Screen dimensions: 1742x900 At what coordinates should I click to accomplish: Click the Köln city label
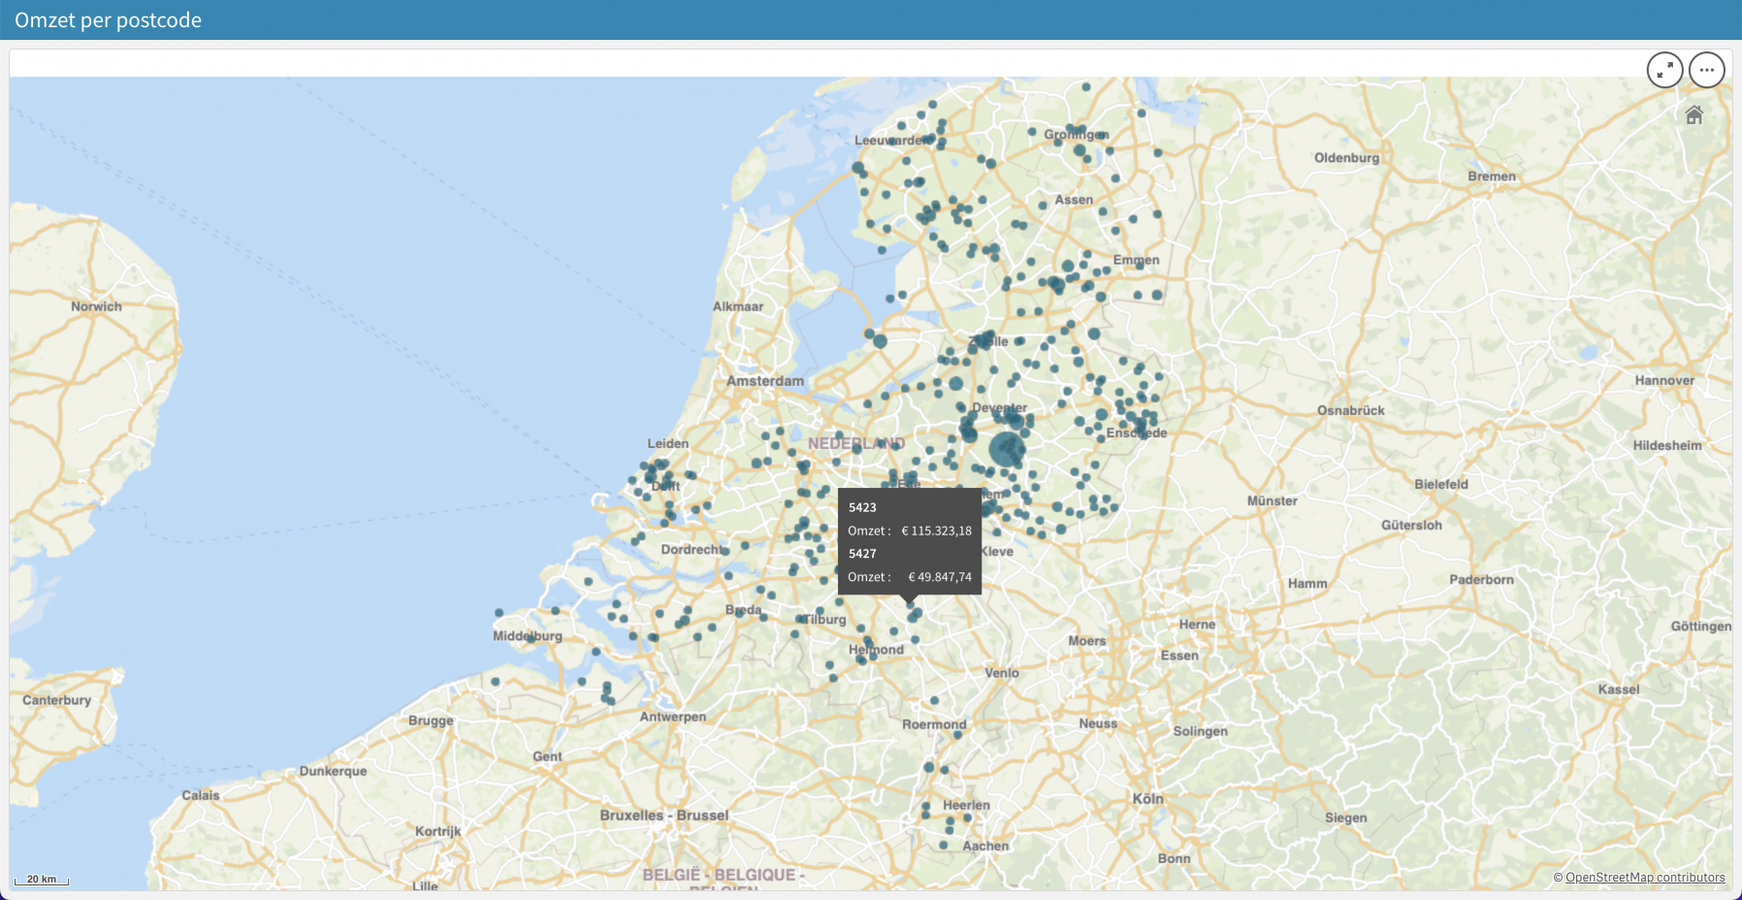(x=1147, y=799)
